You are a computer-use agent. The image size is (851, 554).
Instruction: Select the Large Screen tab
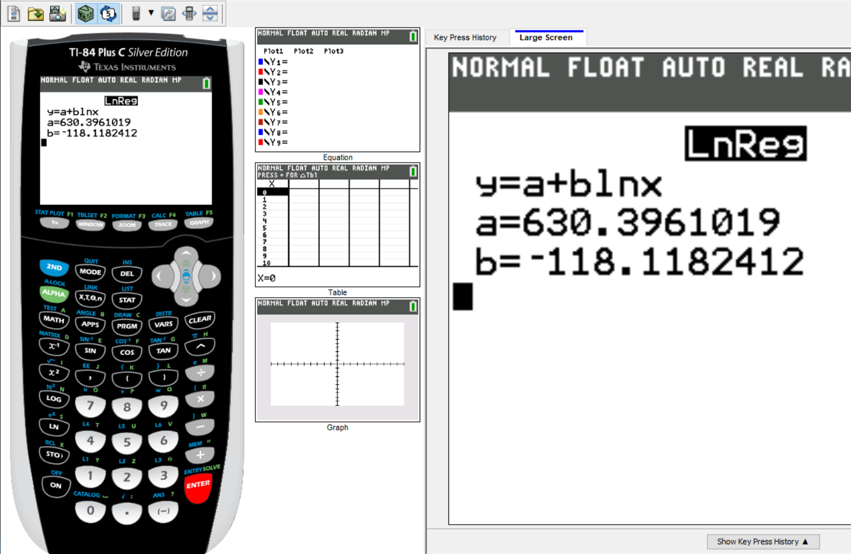pos(546,37)
